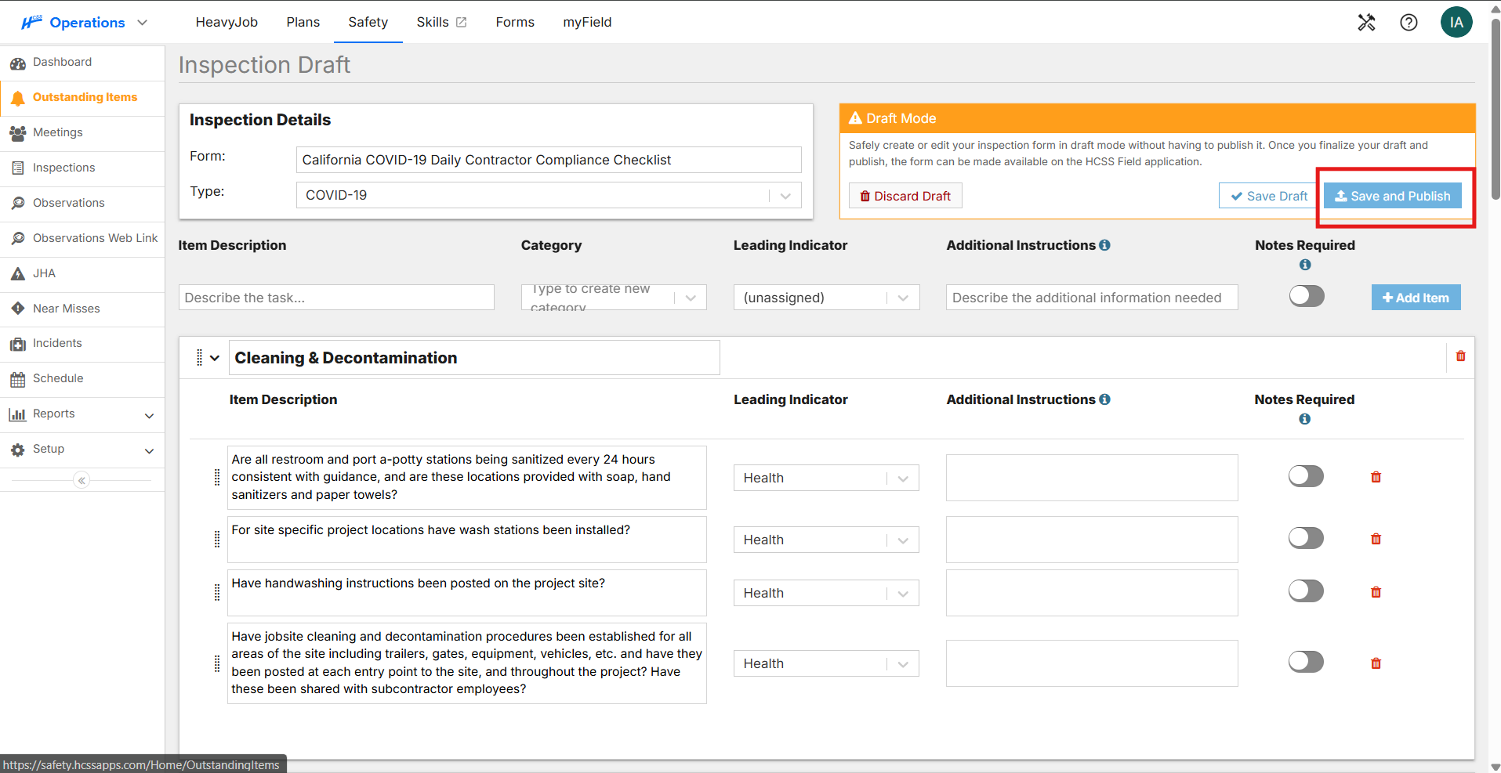Image resolution: width=1501 pixels, height=773 pixels.
Task: Expand the Setup sidebar menu
Action: pyautogui.click(x=149, y=451)
